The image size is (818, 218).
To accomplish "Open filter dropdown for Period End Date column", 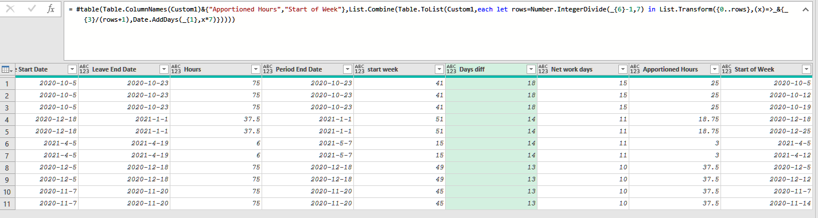I will tap(347, 69).
